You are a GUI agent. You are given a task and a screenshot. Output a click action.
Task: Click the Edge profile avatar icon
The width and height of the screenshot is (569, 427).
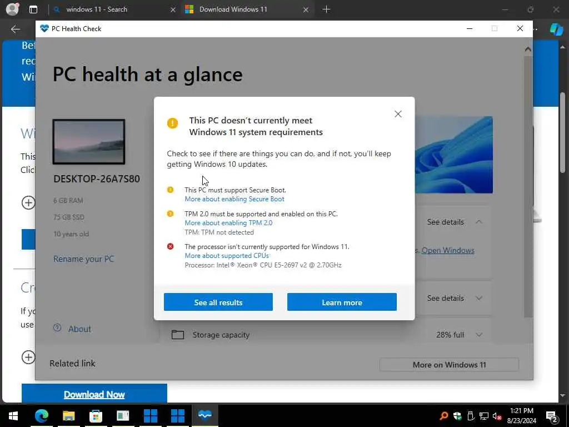click(12, 9)
